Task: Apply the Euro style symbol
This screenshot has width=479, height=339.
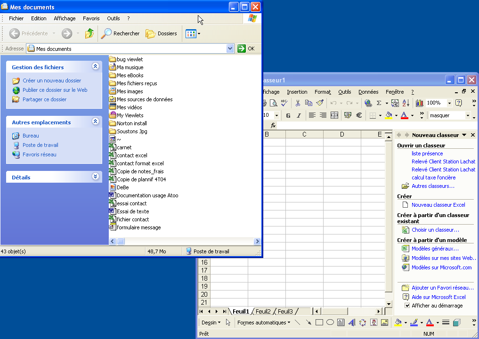Action: pos(359,115)
